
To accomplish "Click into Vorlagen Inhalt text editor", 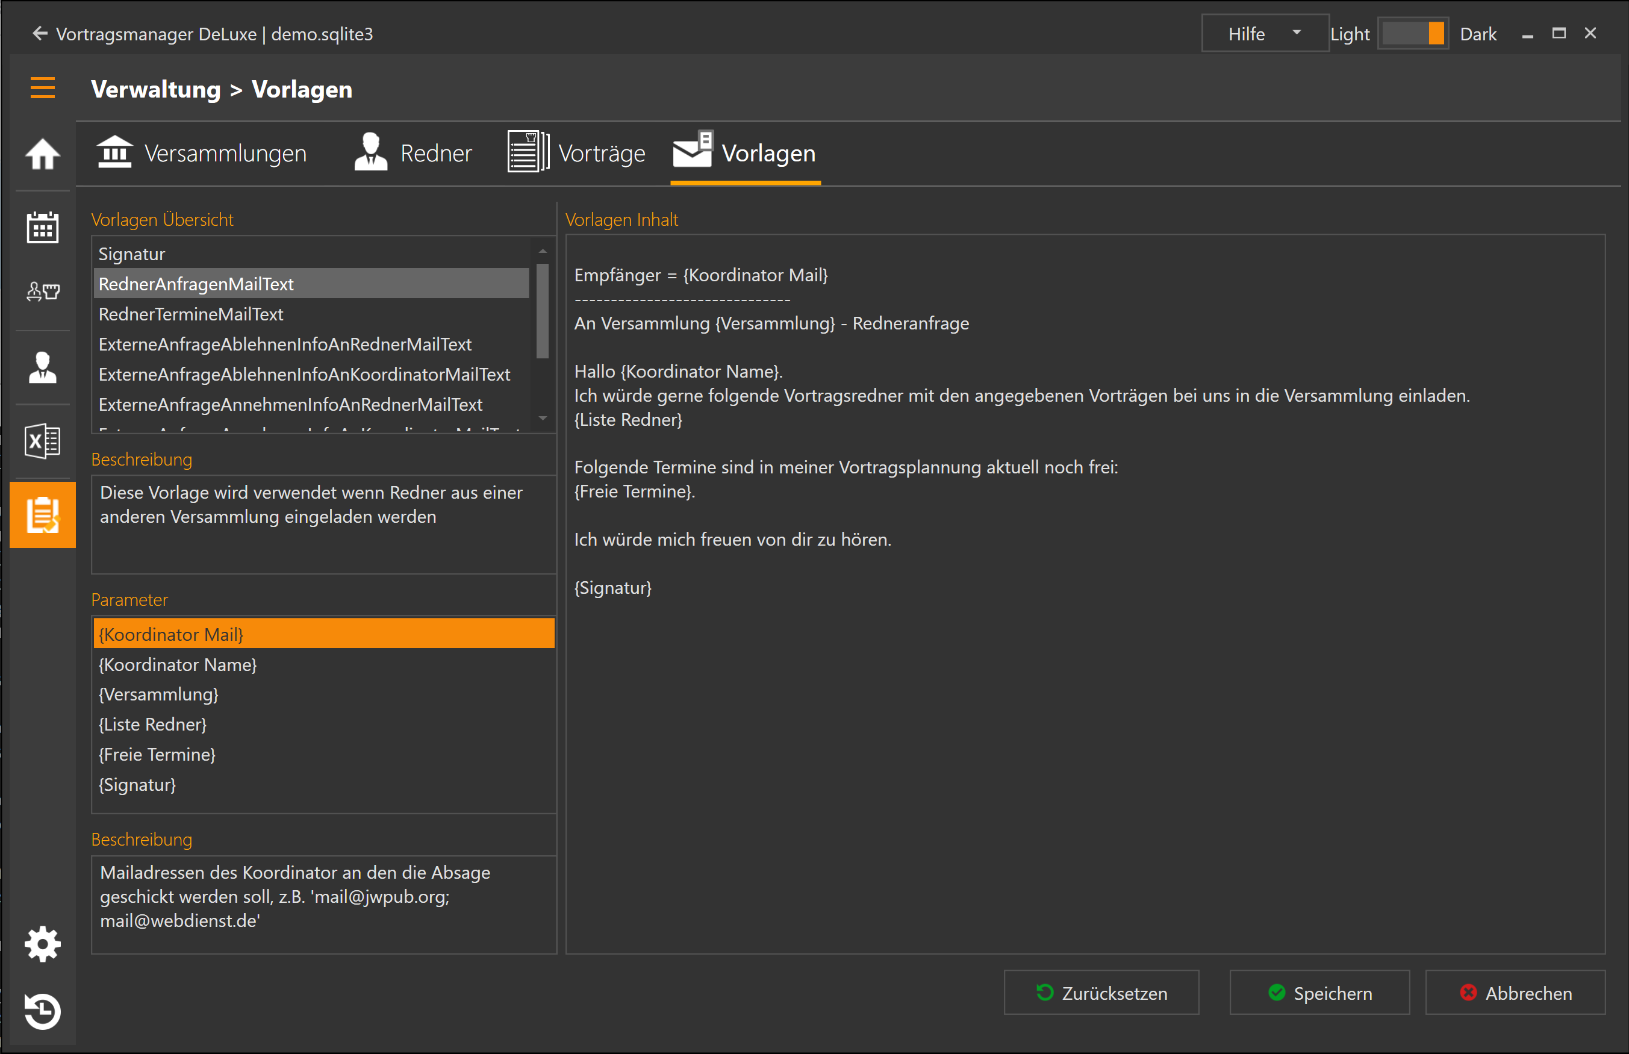I will [1085, 594].
